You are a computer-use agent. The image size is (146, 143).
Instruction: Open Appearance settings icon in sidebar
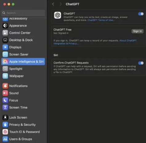5,26
